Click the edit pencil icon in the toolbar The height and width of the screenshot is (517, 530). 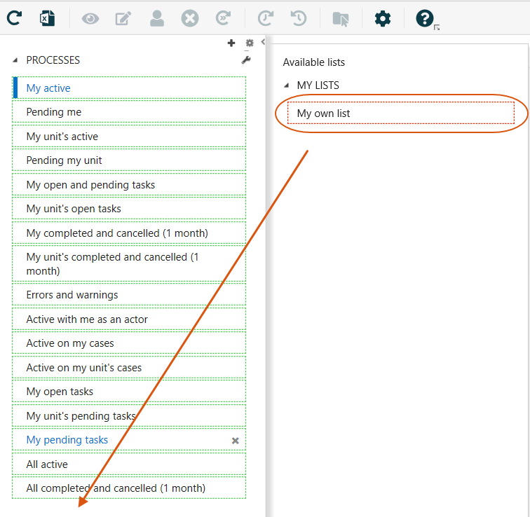(123, 18)
